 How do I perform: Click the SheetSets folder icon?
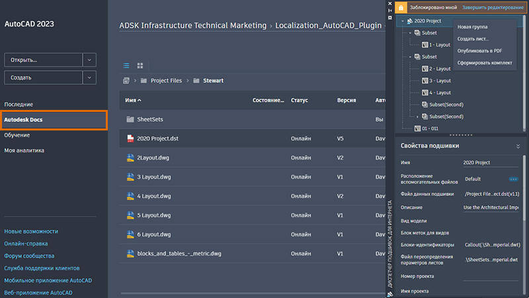pos(130,120)
